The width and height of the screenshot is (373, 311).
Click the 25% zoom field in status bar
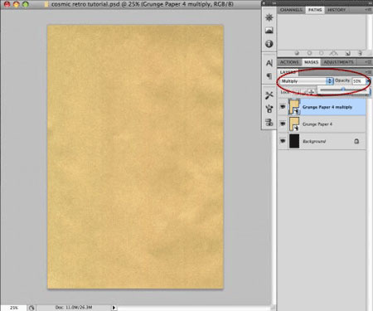pyautogui.click(x=14, y=308)
